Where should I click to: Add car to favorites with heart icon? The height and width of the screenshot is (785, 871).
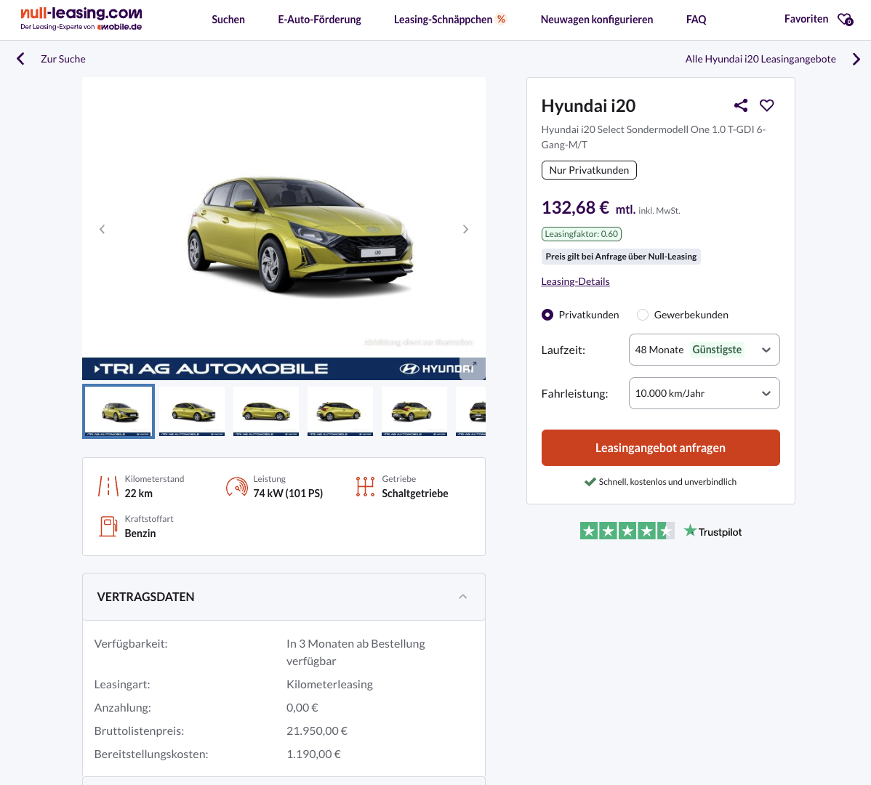pyautogui.click(x=766, y=105)
